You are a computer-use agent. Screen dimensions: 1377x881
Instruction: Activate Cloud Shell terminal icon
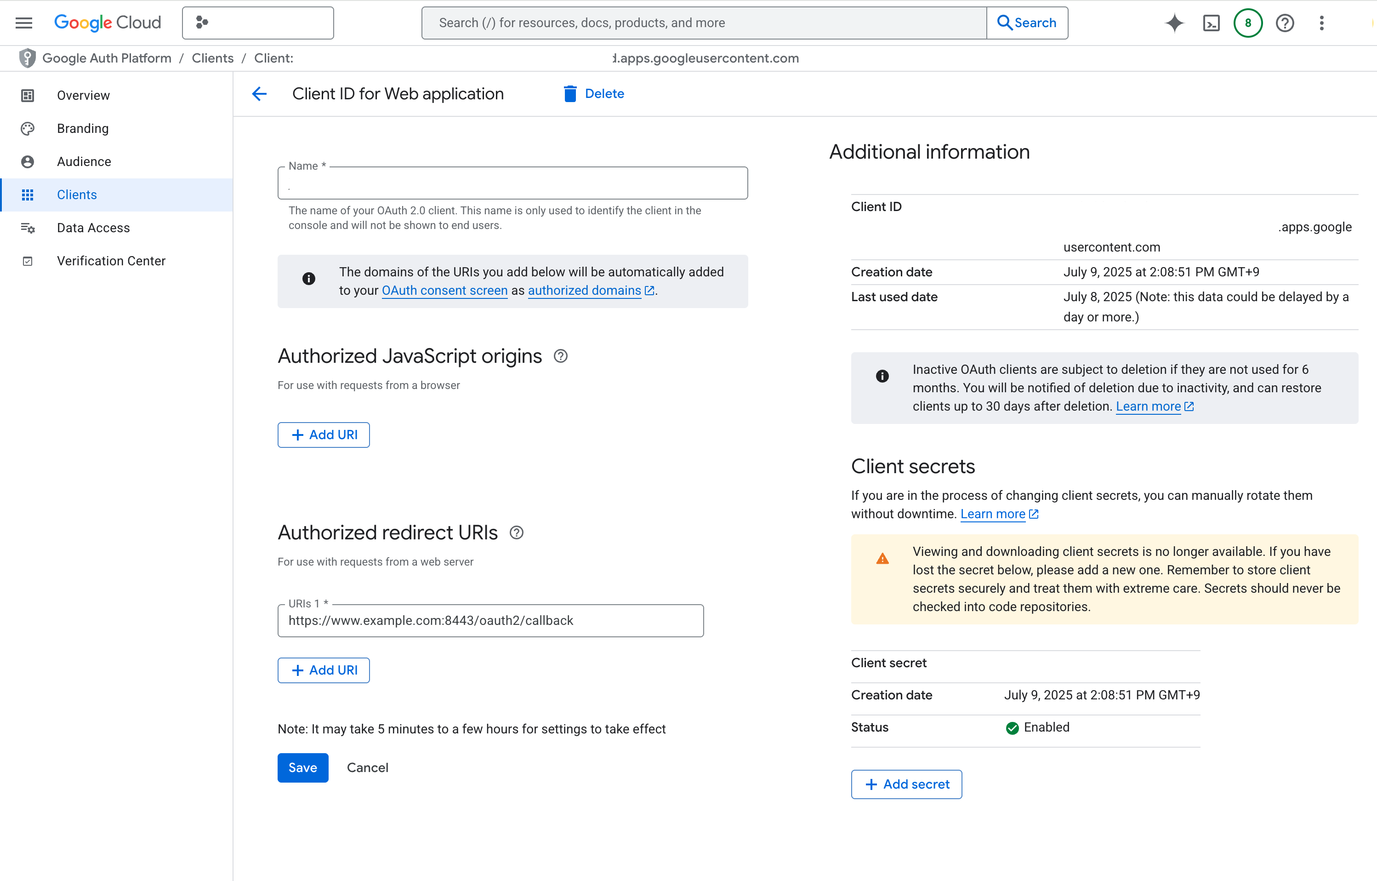coord(1211,23)
